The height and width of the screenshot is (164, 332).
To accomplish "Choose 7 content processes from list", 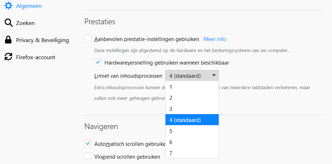I will 192,153.
